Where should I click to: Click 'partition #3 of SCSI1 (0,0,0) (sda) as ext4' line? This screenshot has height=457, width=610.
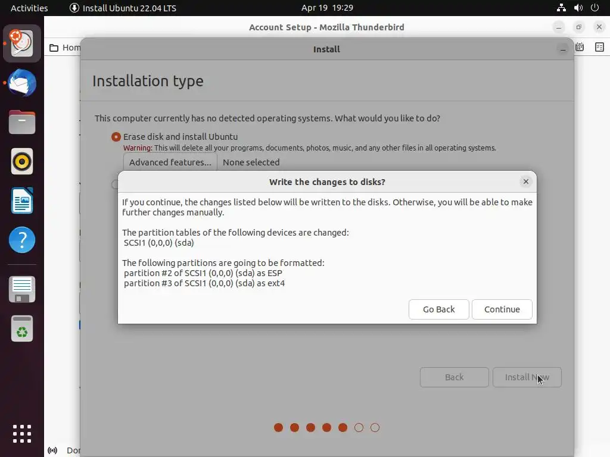204,283
